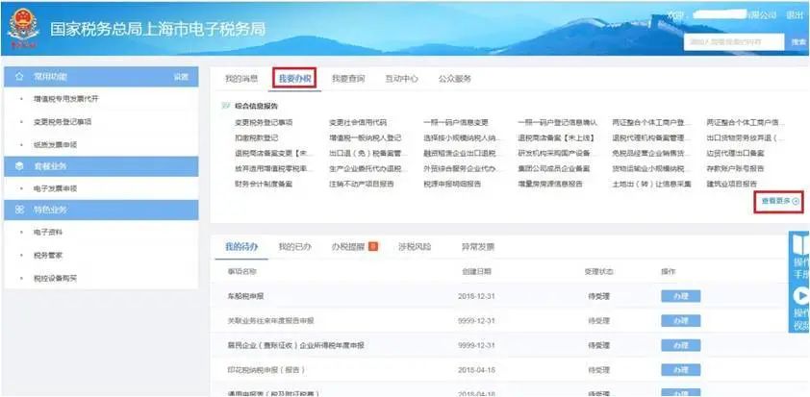
Task: Open 一照一码户登记信息确认 link
Action: pyautogui.click(x=557, y=123)
